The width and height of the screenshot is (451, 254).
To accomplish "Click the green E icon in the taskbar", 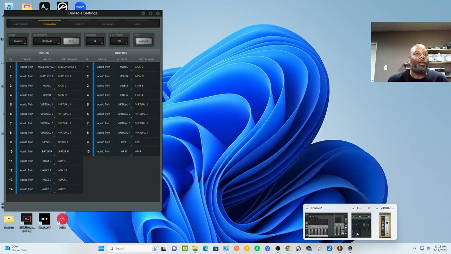I will coord(257,248).
